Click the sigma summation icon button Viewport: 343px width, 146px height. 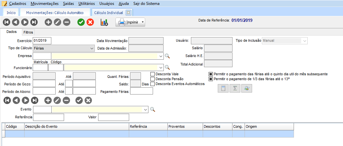(235, 88)
